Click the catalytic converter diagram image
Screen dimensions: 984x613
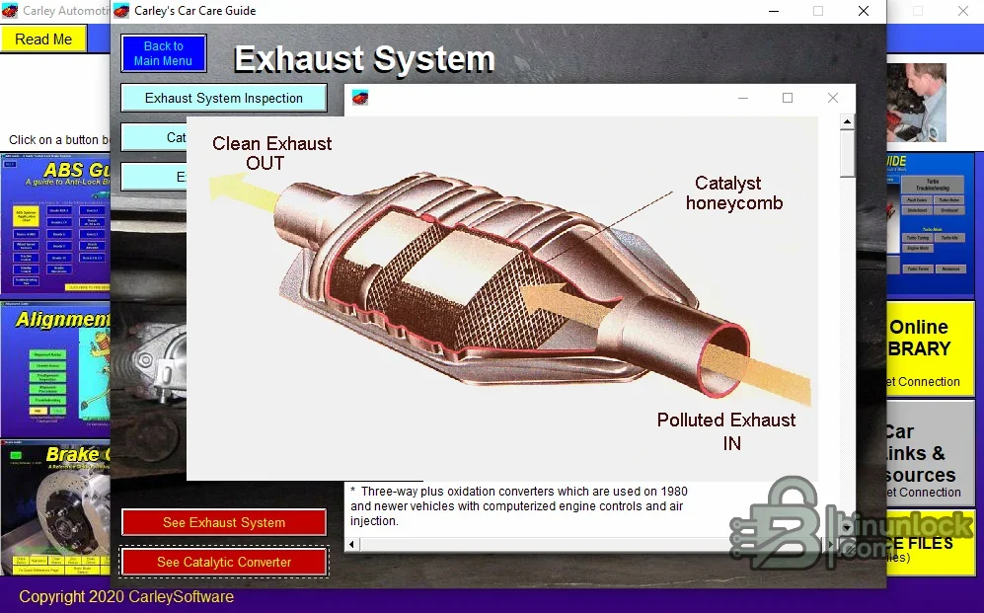(x=502, y=298)
